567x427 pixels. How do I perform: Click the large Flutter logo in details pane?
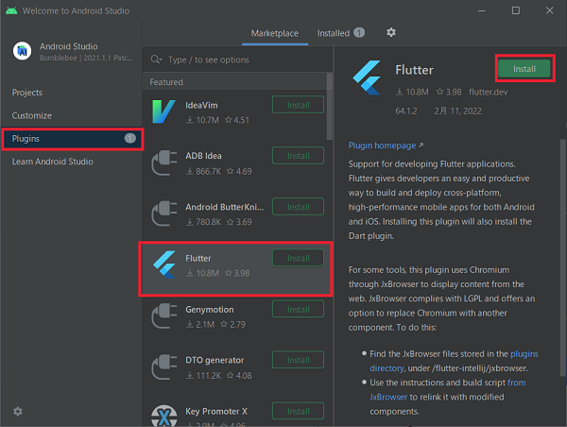click(367, 77)
